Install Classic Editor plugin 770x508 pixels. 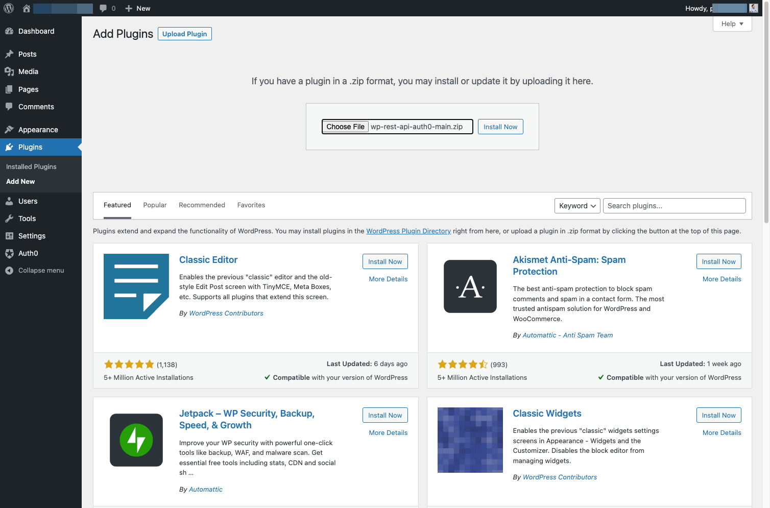[x=385, y=261]
